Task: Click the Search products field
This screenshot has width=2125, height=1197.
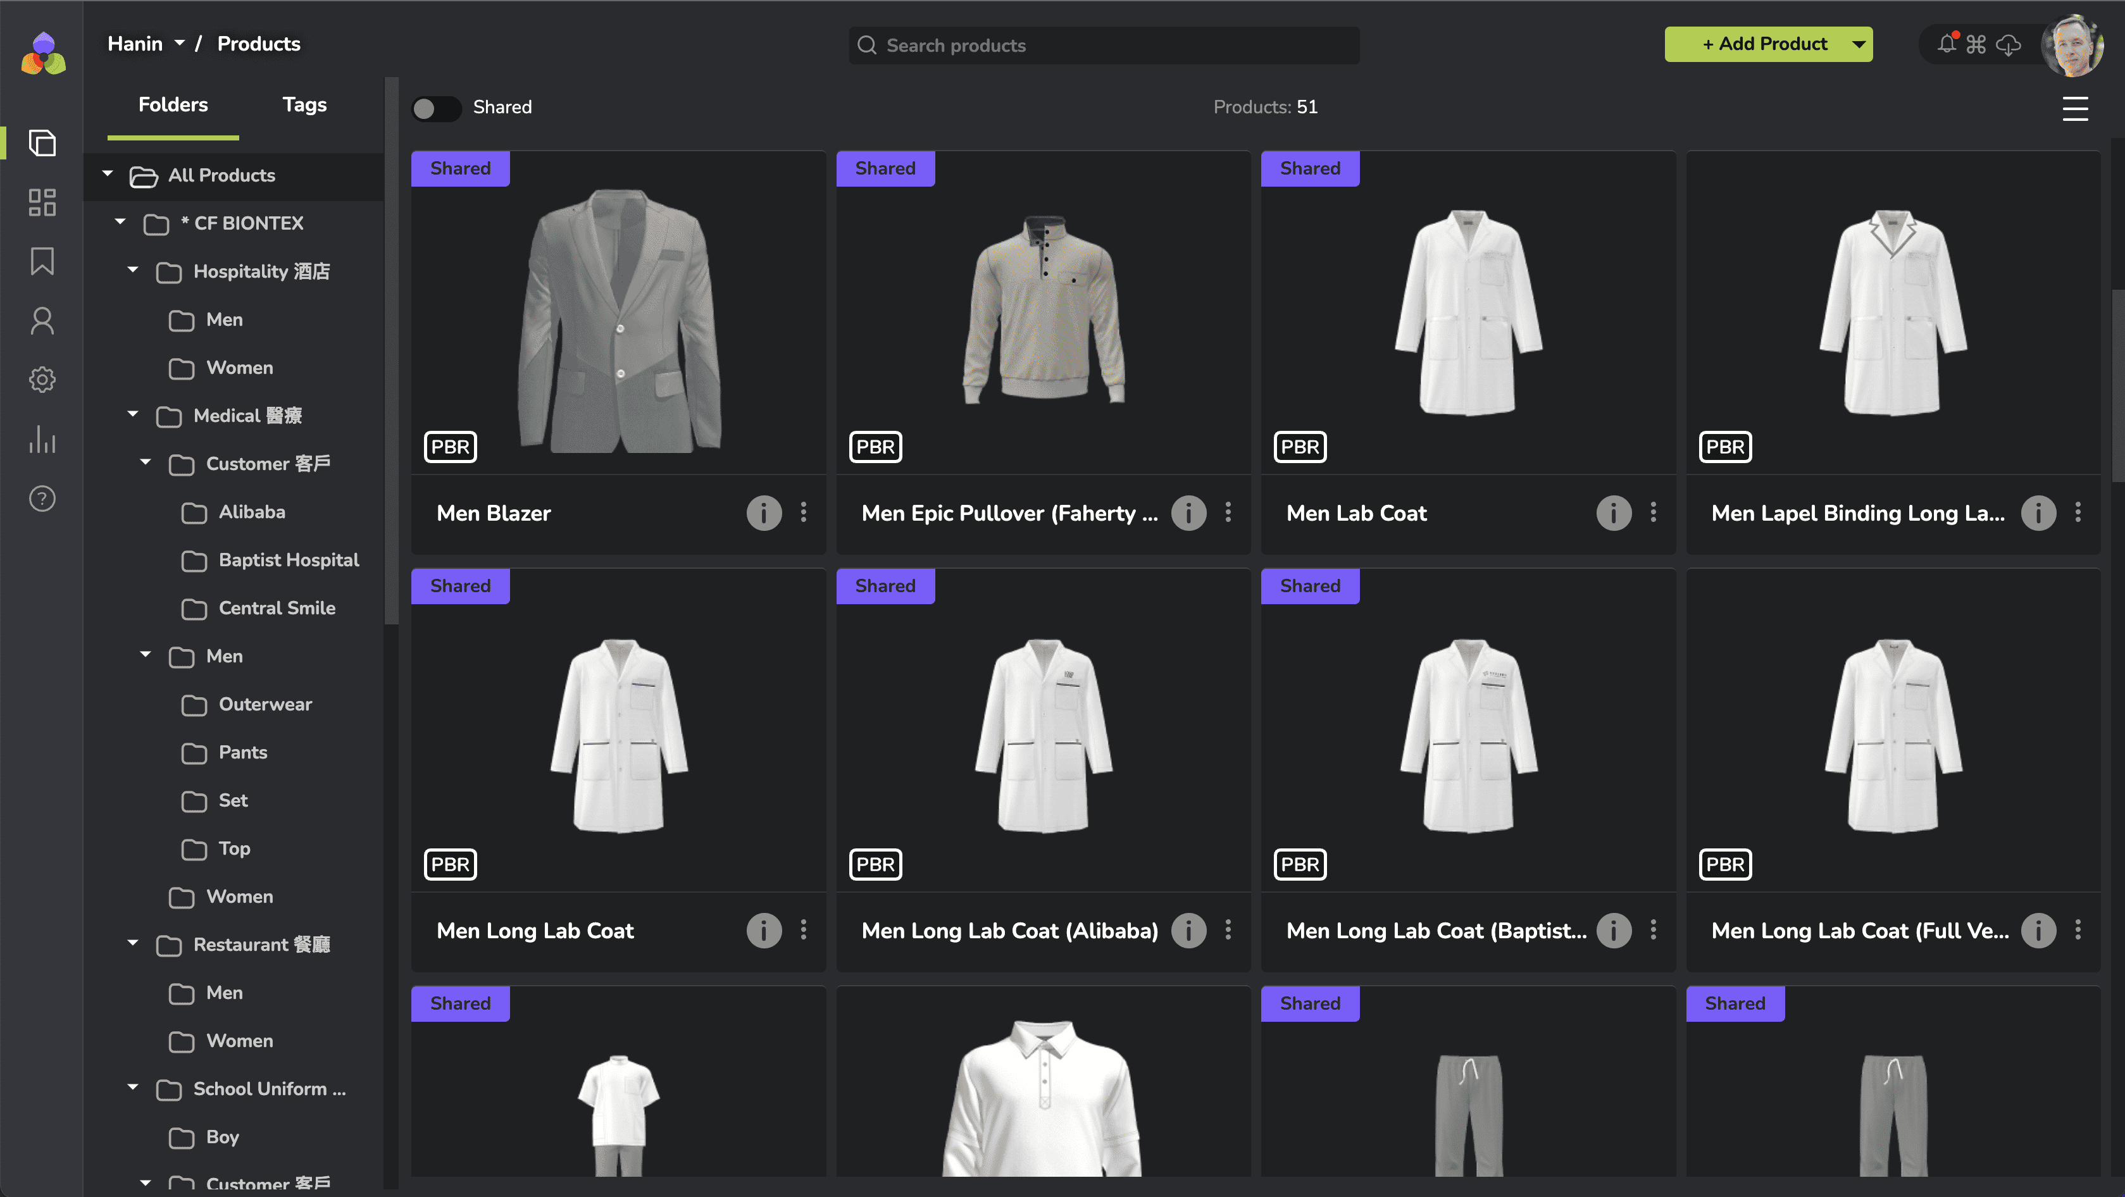Action: pos(1104,46)
